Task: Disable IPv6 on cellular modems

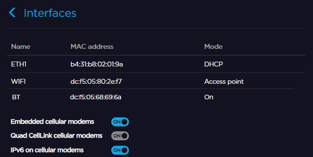Action: tap(120, 150)
